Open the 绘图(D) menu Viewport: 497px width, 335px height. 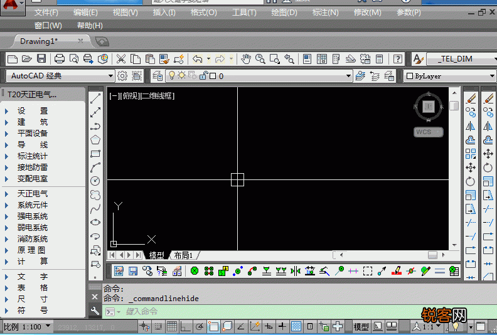(x=284, y=13)
